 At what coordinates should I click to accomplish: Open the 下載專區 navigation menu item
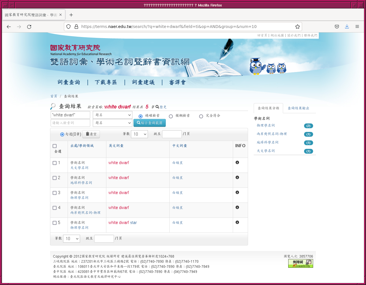106,82
